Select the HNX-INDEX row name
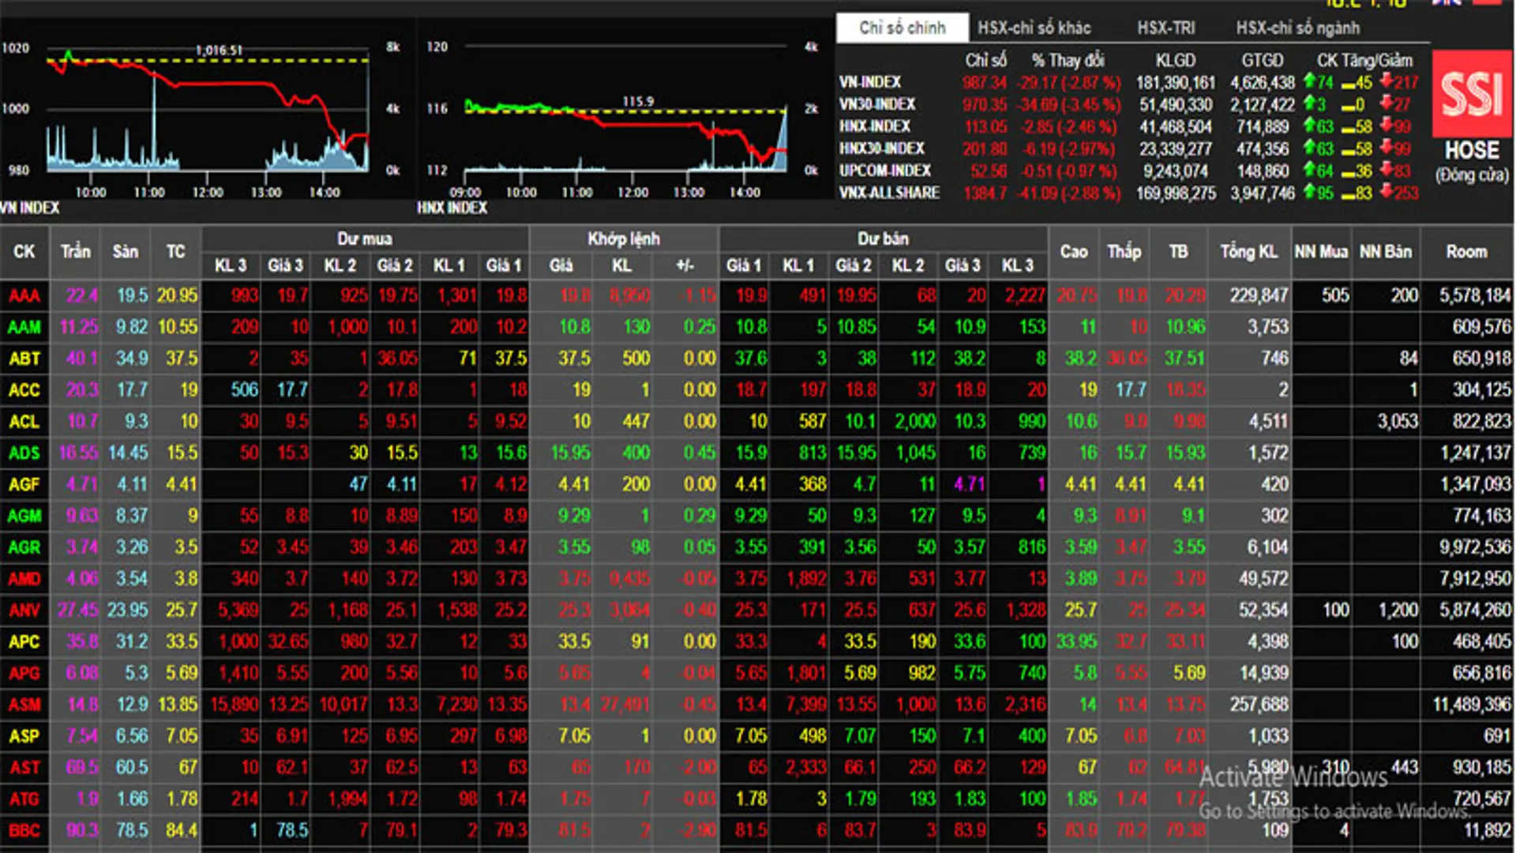The width and height of the screenshot is (1516, 853). [x=875, y=126]
